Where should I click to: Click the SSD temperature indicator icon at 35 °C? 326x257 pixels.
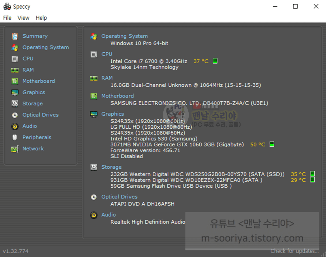pyautogui.click(x=312, y=174)
